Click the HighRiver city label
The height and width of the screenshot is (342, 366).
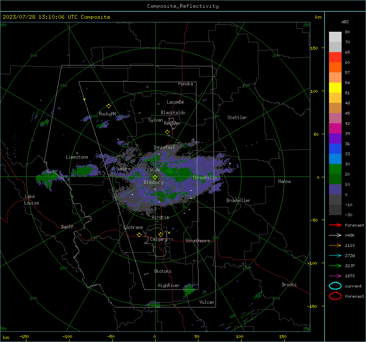click(x=168, y=285)
